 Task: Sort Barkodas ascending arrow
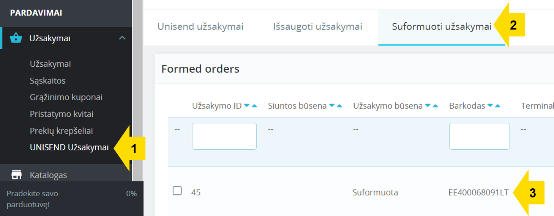click(x=498, y=106)
